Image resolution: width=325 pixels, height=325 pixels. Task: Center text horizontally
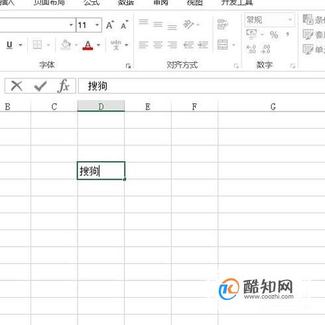(x=158, y=45)
